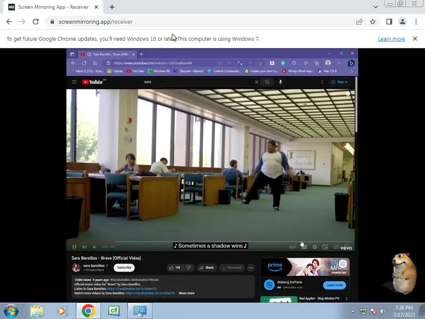Image resolution: width=425 pixels, height=319 pixels.
Task: Click Edge refresh icon in mirrored window
Action: point(84,63)
